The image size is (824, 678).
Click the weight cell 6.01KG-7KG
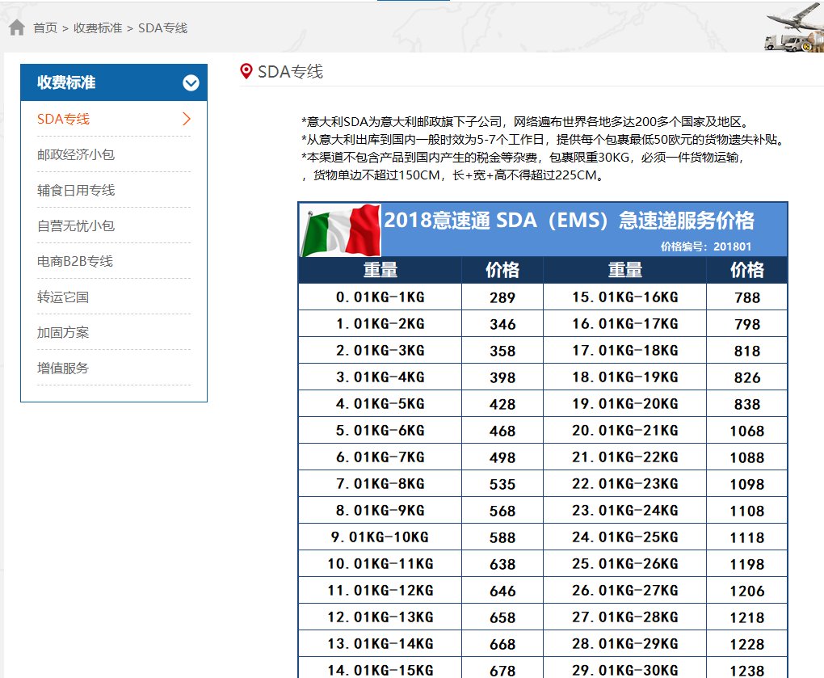[380, 457]
